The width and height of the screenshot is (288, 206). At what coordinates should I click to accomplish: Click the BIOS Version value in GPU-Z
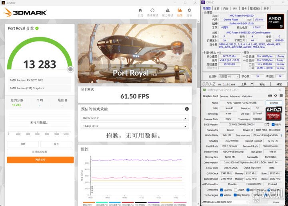tap(242, 124)
